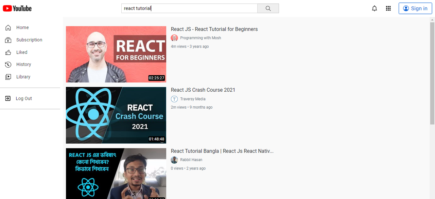This screenshot has height=199, width=435.
Task: Click the Traversy Media channel avatar
Action: (174, 99)
